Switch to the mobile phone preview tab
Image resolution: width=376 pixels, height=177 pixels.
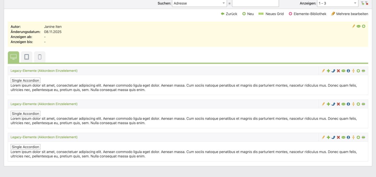(40, 57)
